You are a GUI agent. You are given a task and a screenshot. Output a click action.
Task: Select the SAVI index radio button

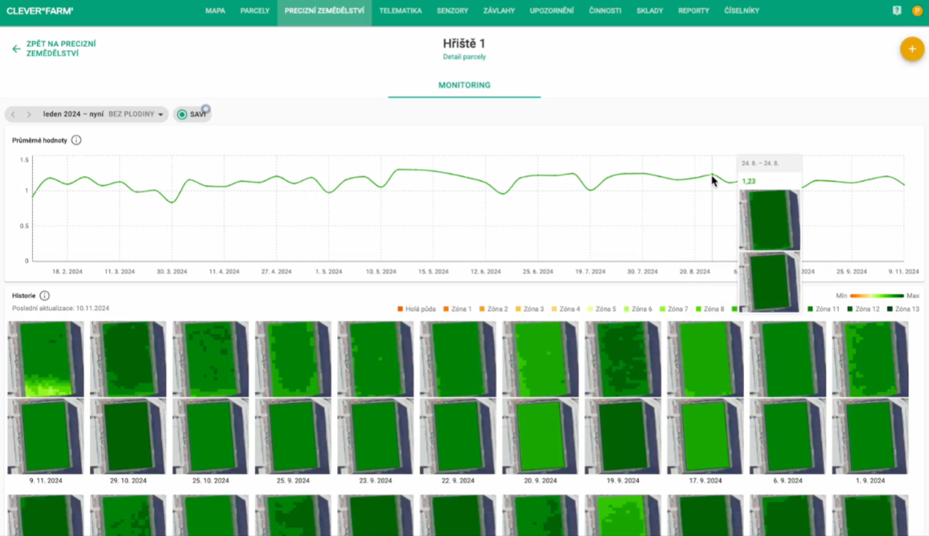(x=183, y=114)
